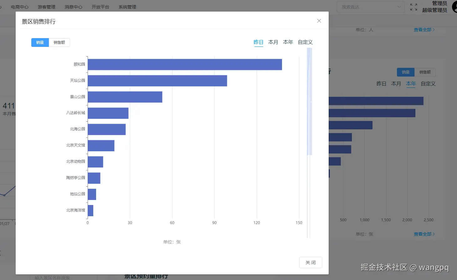Switch to 本年 tab in dialog
The image size is (457, 280).
[x=288, y=42]
